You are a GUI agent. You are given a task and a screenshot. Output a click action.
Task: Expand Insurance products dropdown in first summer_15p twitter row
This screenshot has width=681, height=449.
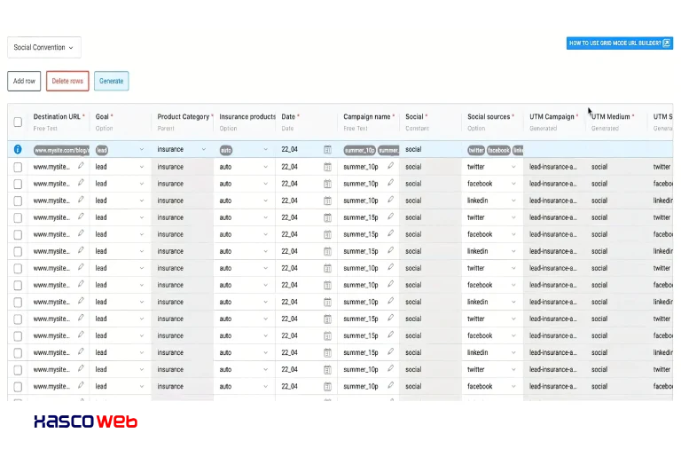(266, 217)
